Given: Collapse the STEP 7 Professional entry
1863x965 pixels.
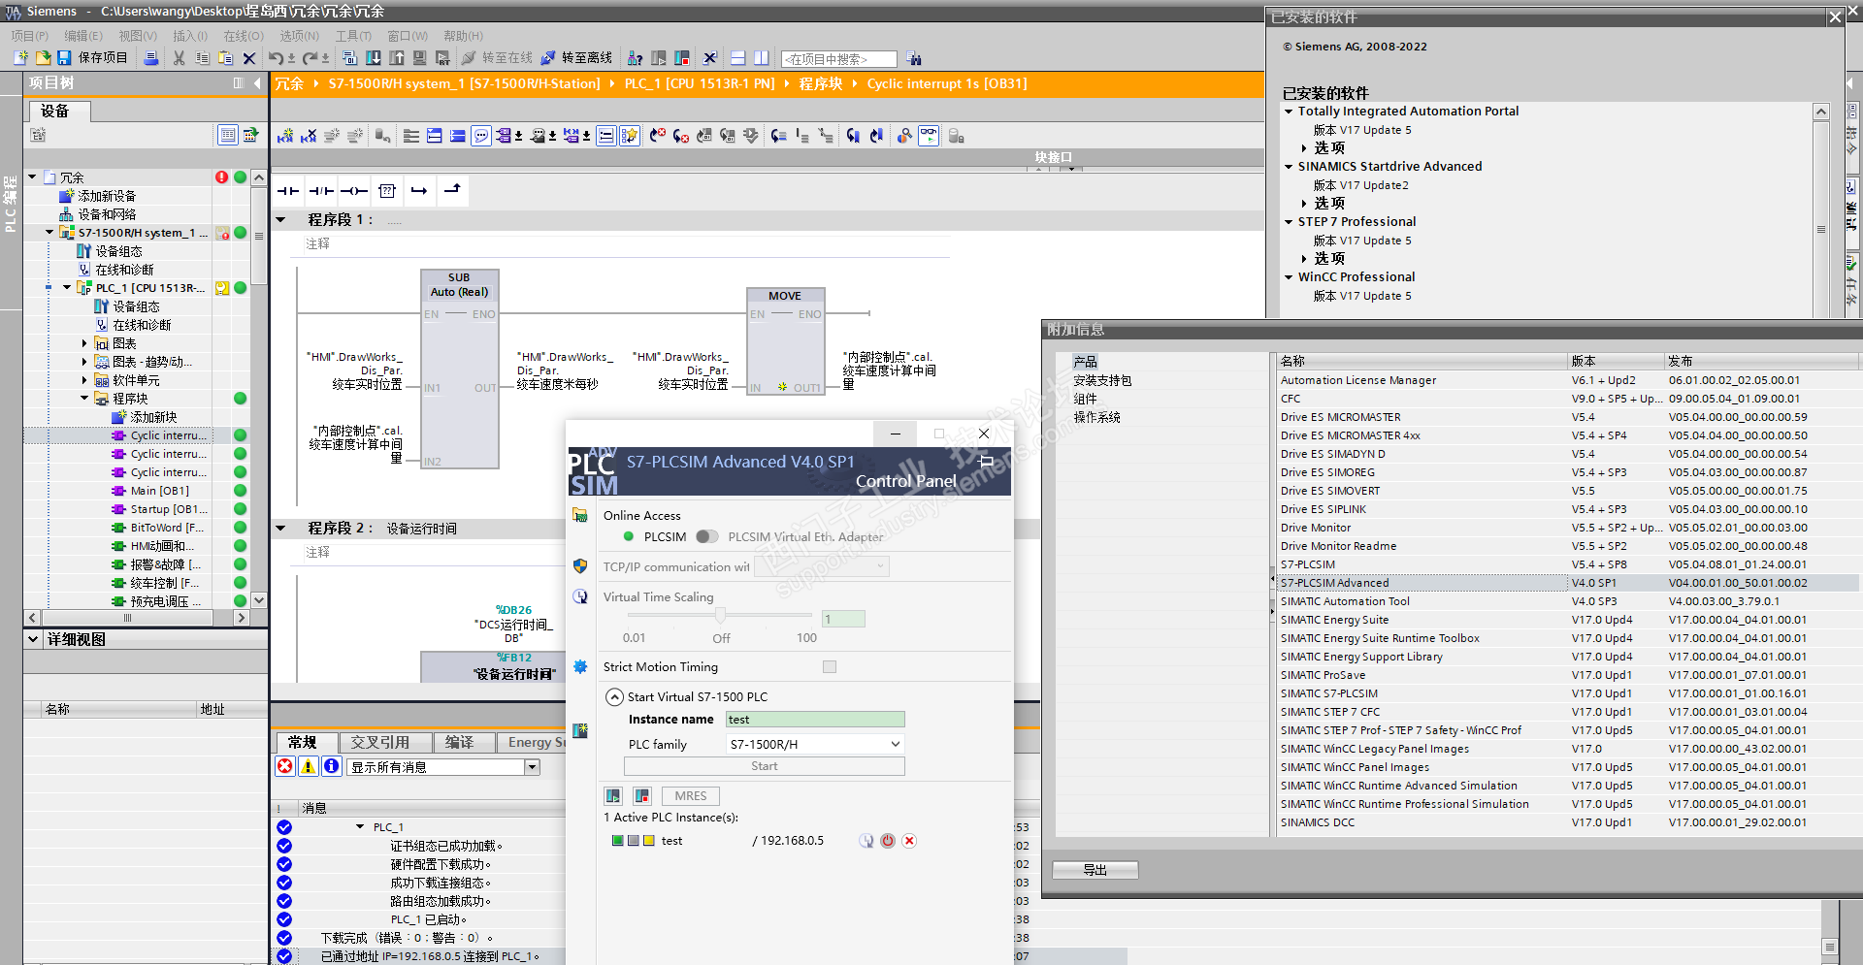Looking at the screenshot, I should 1289,222.
